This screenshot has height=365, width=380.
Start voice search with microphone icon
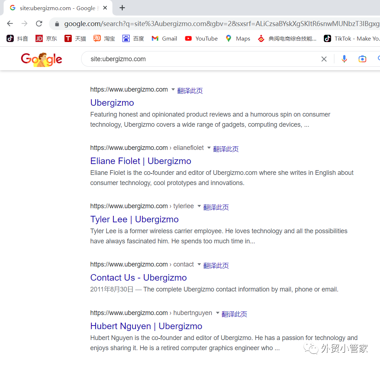[344, 59]
